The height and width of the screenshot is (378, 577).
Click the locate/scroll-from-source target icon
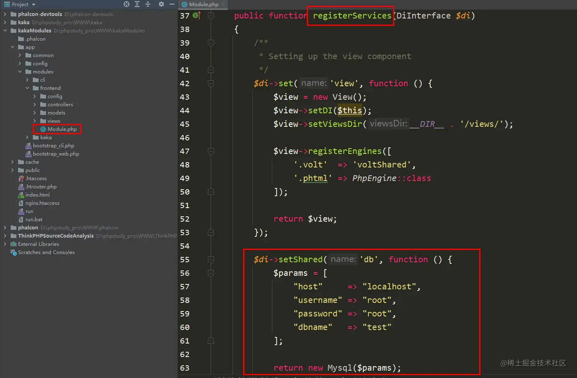[x=126, y=4]
